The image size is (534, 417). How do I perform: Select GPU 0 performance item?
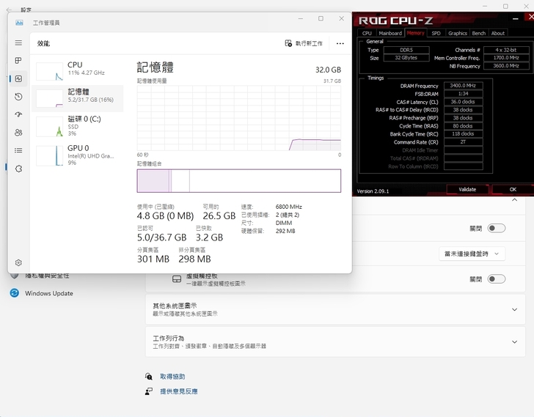(x=77, y=155)
